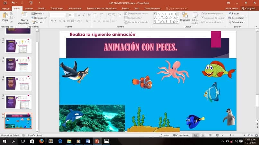Click Iniciar sesión link
The width and height of the screenshot is (259, 145).
(232, 8)
